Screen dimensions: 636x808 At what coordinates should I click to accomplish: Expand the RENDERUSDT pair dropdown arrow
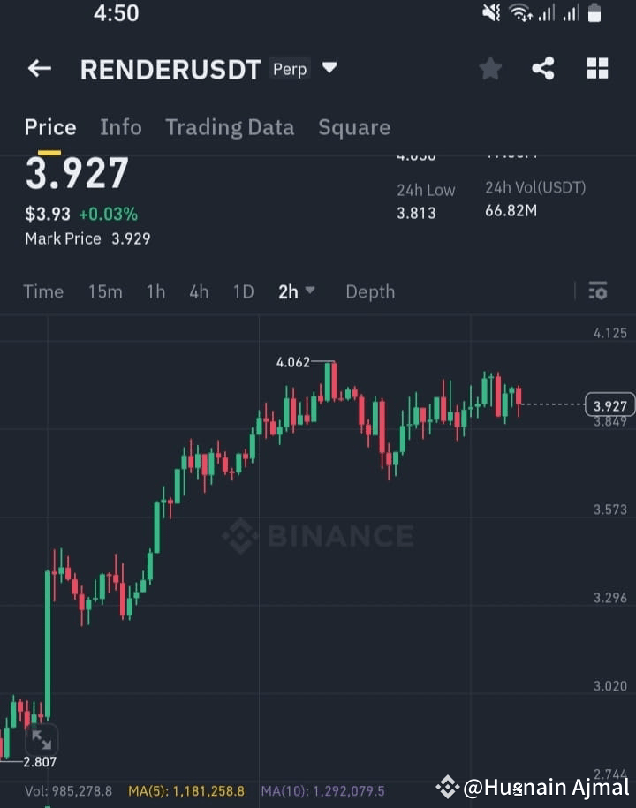point(329,67)
